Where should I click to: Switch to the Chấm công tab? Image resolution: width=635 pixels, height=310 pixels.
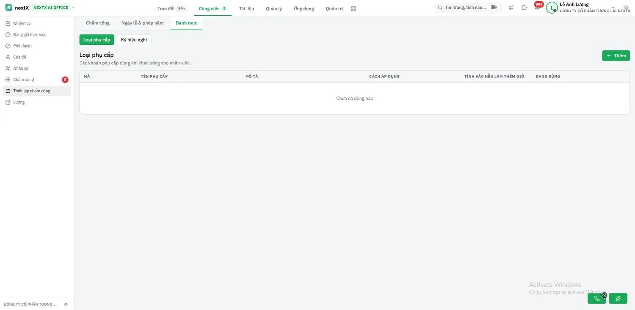(x=98, y=23)
